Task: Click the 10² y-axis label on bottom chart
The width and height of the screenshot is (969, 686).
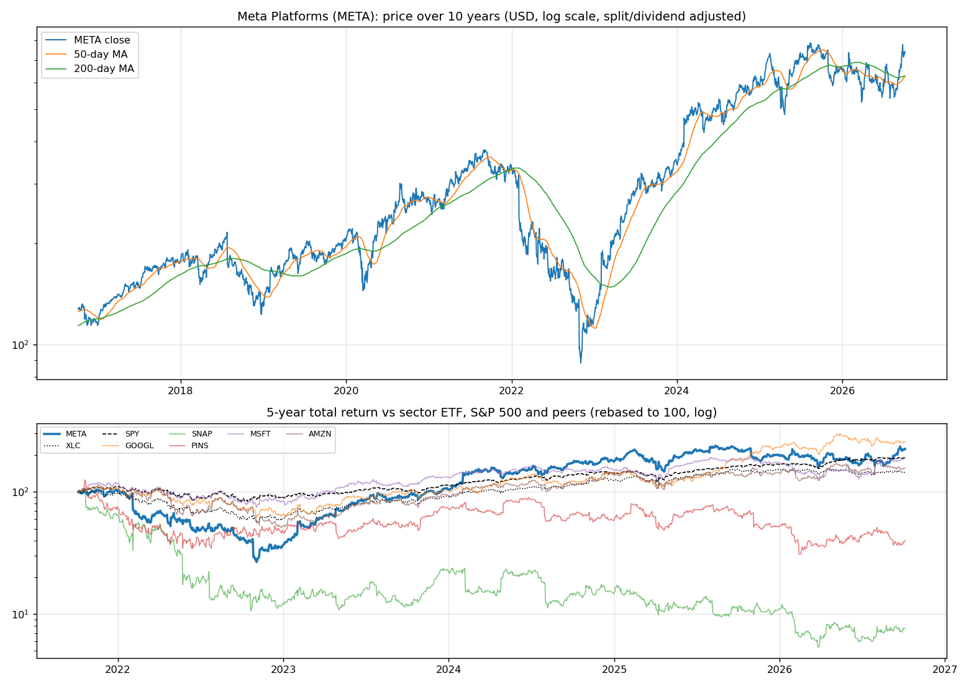Action: pos(22,492)
